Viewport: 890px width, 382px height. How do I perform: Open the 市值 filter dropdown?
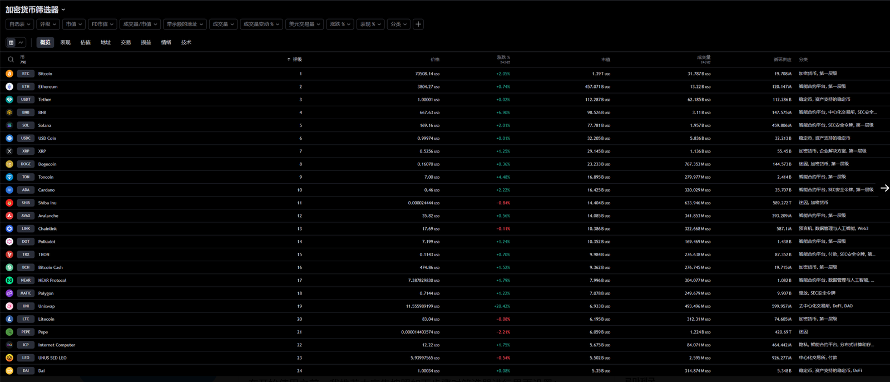tap(73, 24)
